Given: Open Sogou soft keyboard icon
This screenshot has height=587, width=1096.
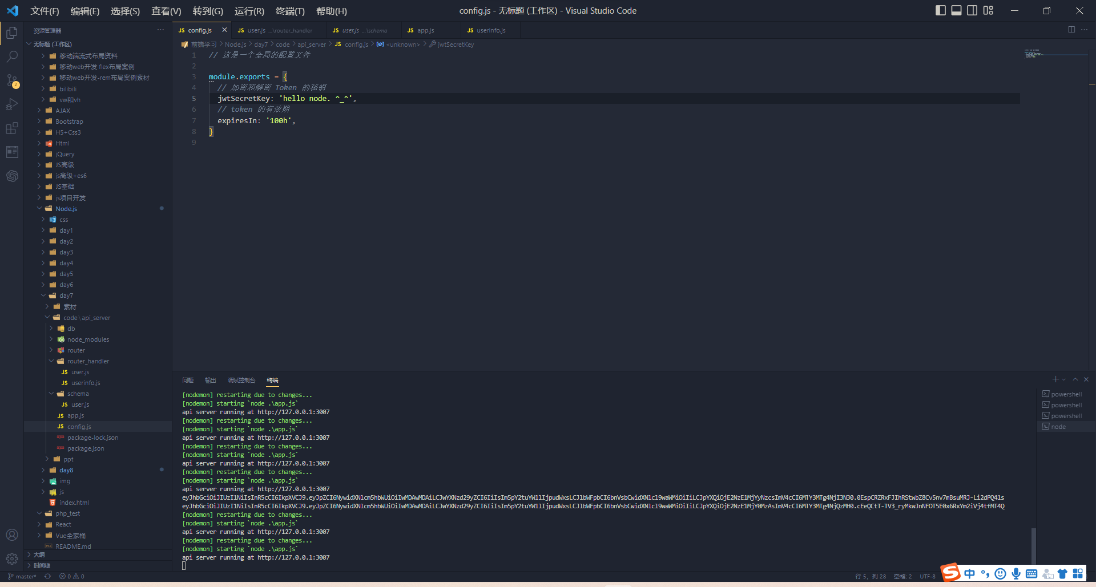Looking at the screenshot, I should tap(1031, 573).
